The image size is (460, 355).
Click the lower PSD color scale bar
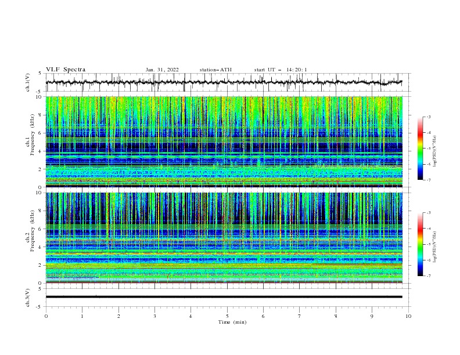[x=420, y=244]
